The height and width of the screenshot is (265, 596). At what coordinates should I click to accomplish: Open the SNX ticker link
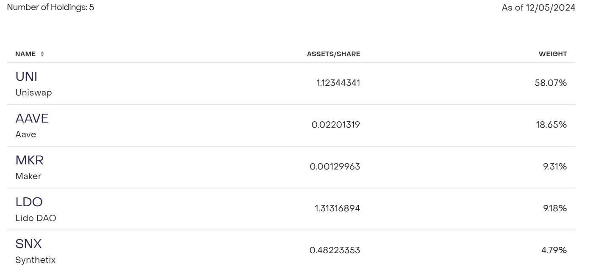28,244
